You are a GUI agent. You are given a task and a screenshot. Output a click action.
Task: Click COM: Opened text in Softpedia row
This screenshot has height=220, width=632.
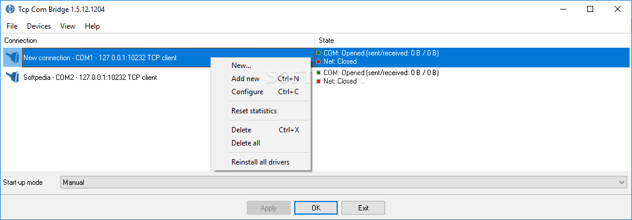(x=381, y=72)
